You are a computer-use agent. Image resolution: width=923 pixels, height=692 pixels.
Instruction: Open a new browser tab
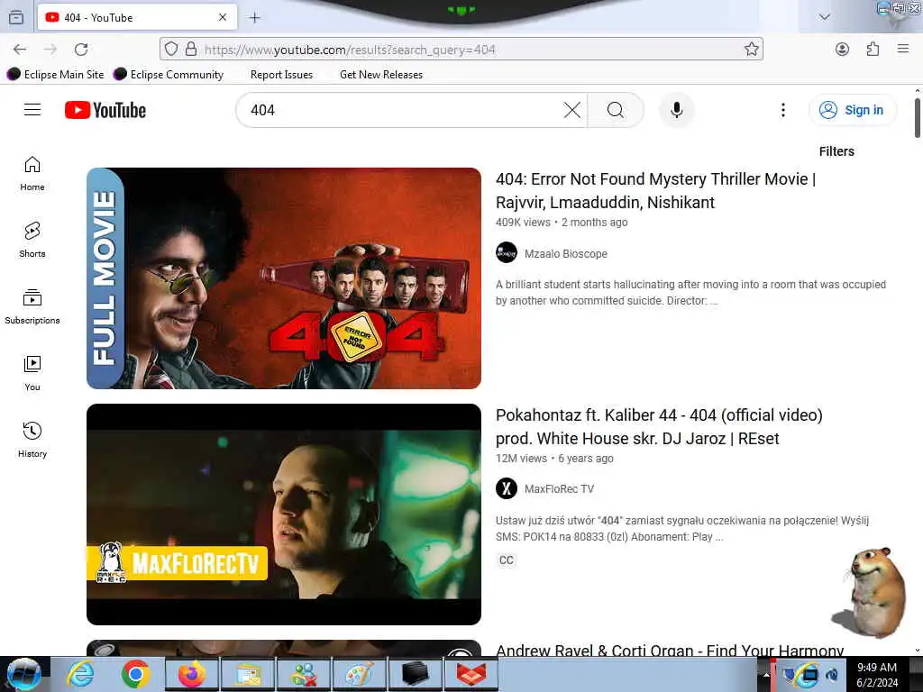tap(254, 18)
